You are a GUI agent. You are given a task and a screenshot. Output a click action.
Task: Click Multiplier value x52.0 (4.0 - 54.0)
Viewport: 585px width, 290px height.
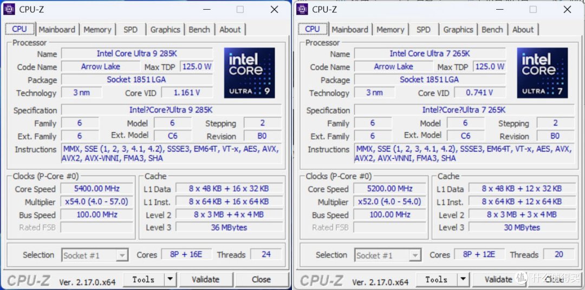[390, 202]
